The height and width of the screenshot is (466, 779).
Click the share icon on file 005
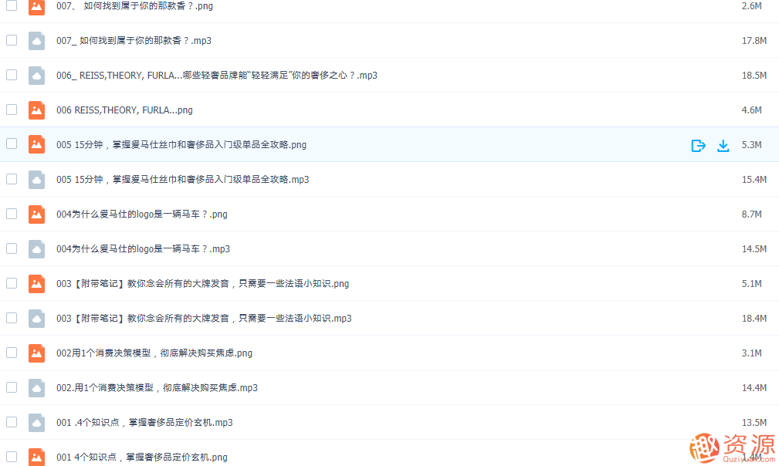click(x=698, y=145)
